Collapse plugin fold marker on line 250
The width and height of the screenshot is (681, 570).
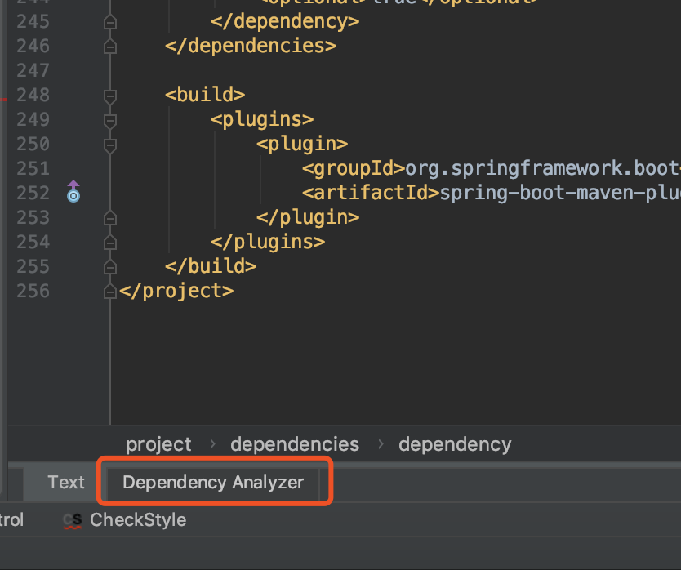110,145
